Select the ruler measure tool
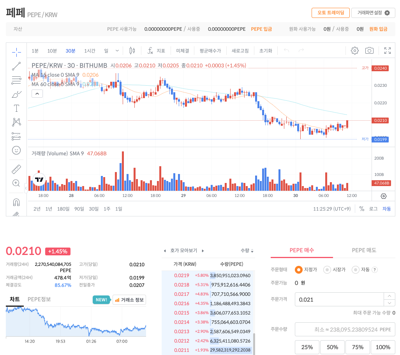The image size is (400, 355). coord(16,169)
